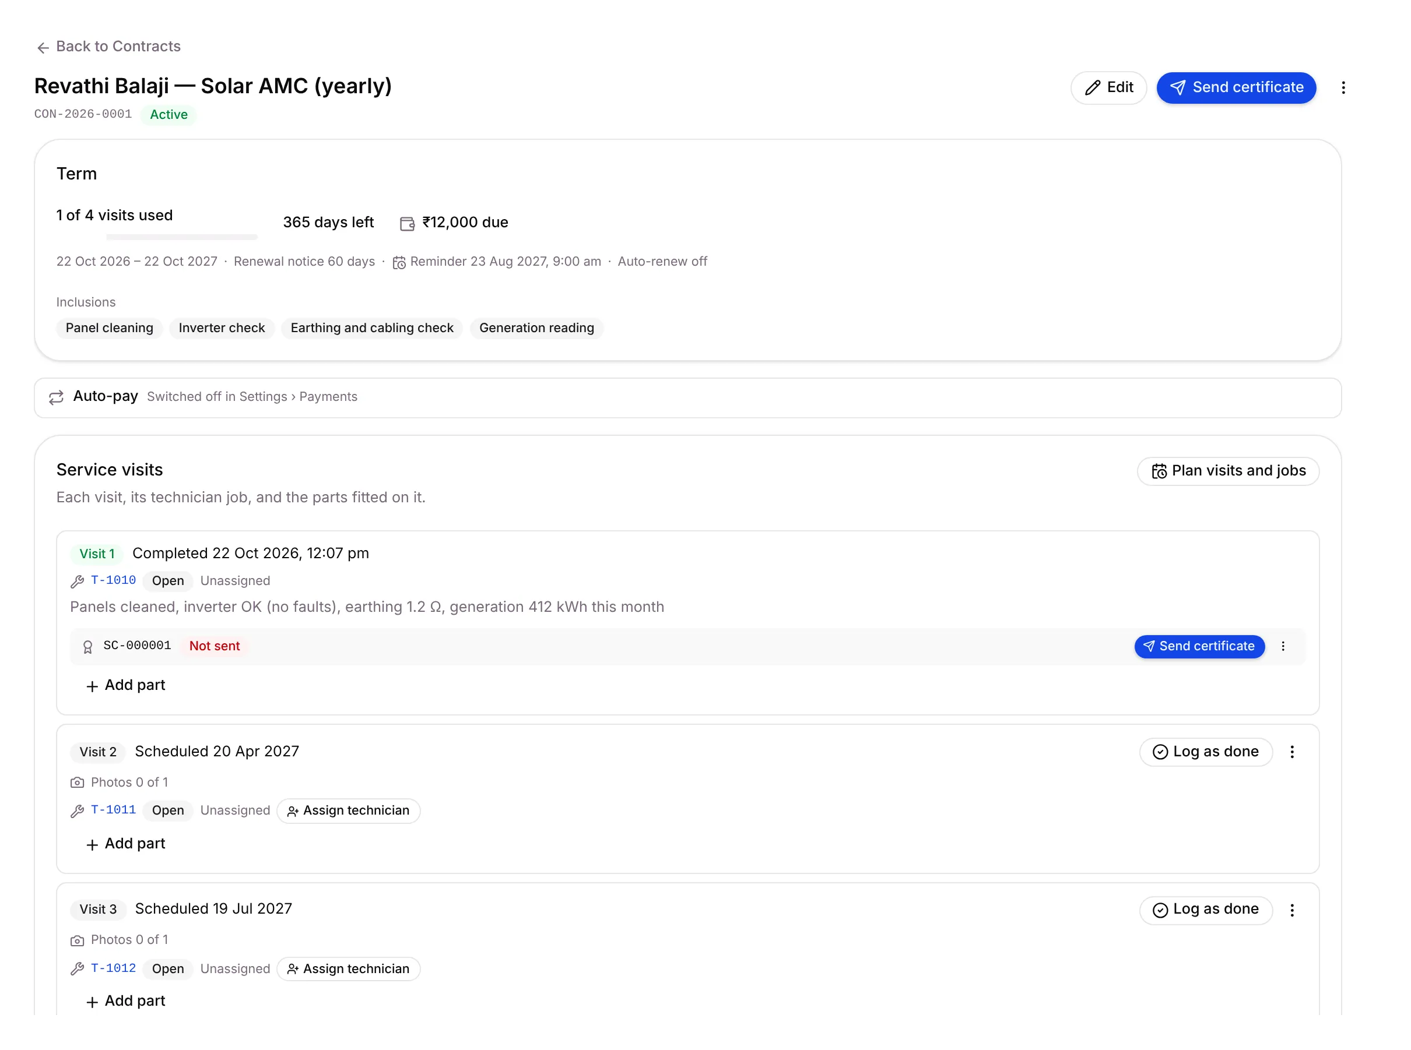
Task: Open three-dot menu for certificate SC-000001
Action: pyautogui.click(x=1282, y=646)
